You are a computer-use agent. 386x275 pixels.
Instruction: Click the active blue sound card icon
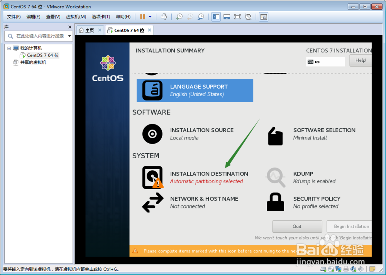coord(353,269)
